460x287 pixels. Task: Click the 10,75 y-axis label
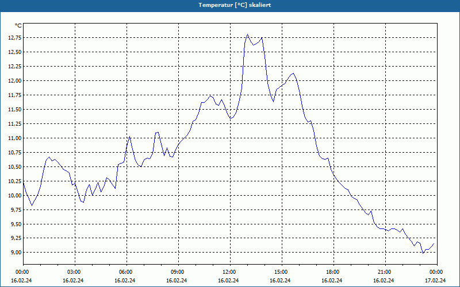coord(14,152)
